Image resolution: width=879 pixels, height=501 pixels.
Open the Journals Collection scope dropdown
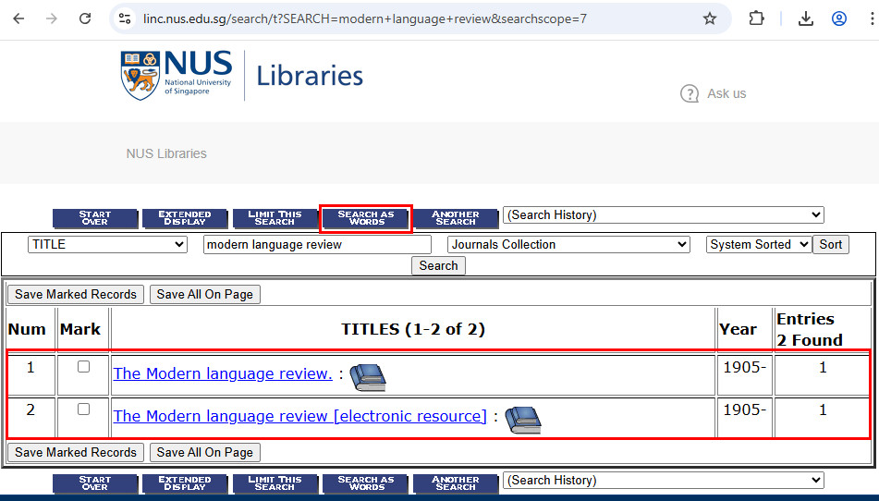tap(568, 245)
